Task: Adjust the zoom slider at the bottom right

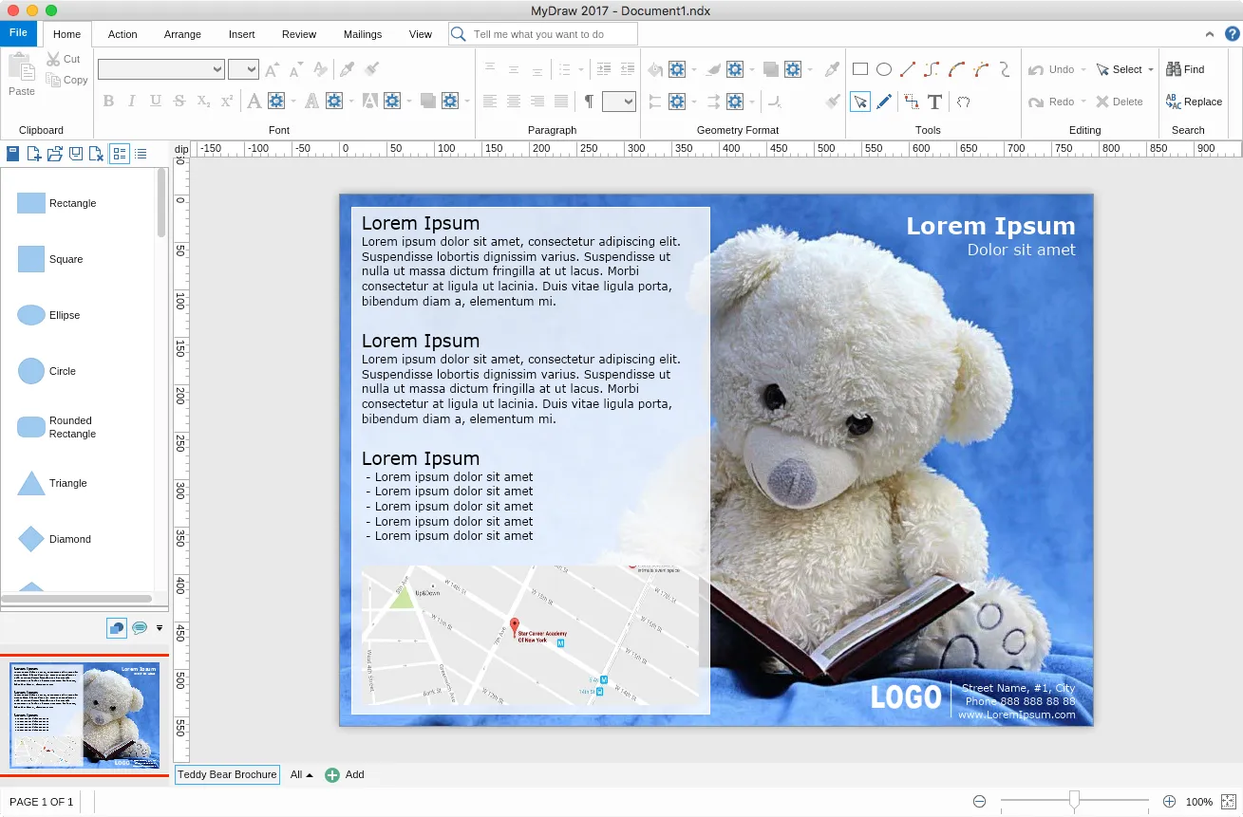Action: (1073, 801)
